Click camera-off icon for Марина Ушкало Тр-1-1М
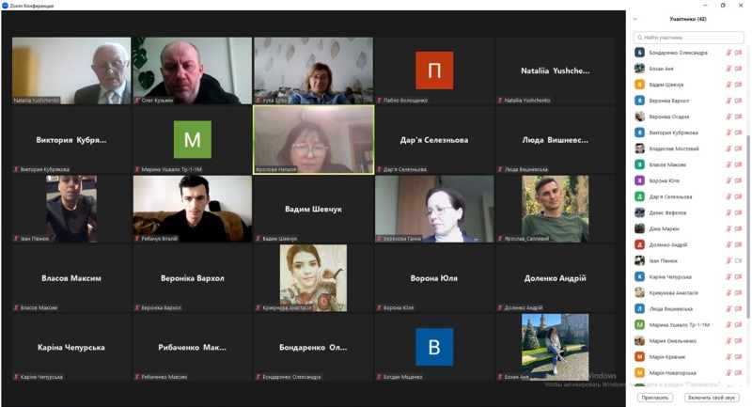This screenshot has height=407, width=752. click(x=739, y=324)
